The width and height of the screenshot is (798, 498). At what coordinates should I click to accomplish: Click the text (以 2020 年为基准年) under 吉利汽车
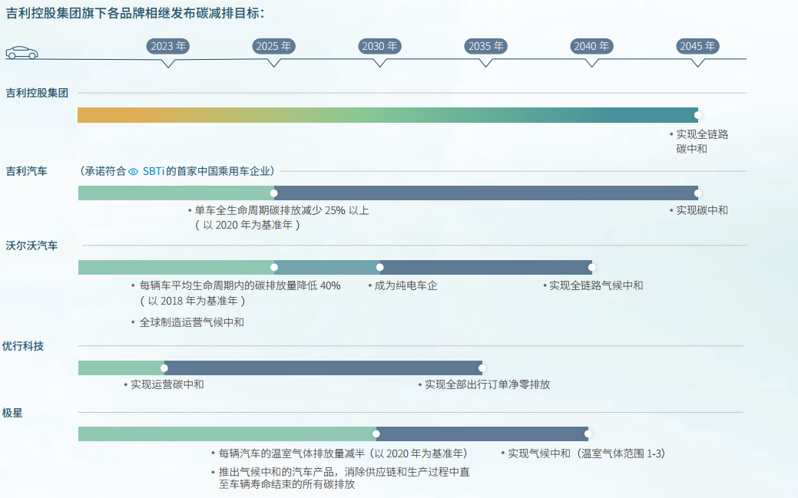tap(247, 226)
